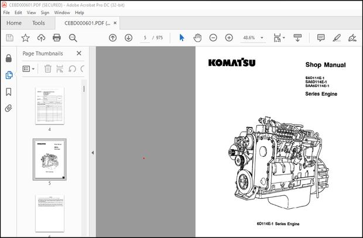Click the zoom out minus icon
This screenshot has height=238, width=363.
[213, 37]
